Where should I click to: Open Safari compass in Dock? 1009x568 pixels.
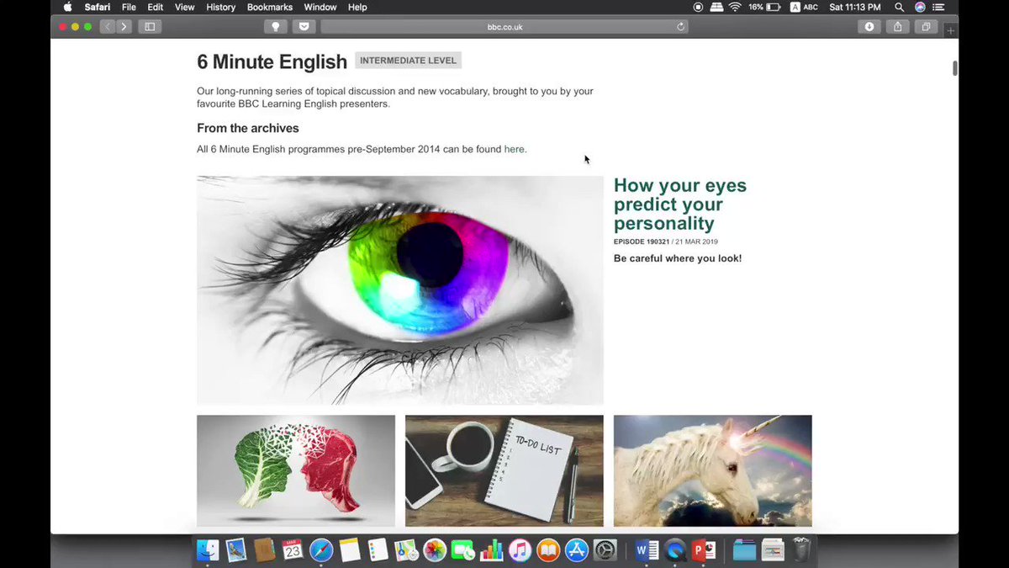click(321, 550)
